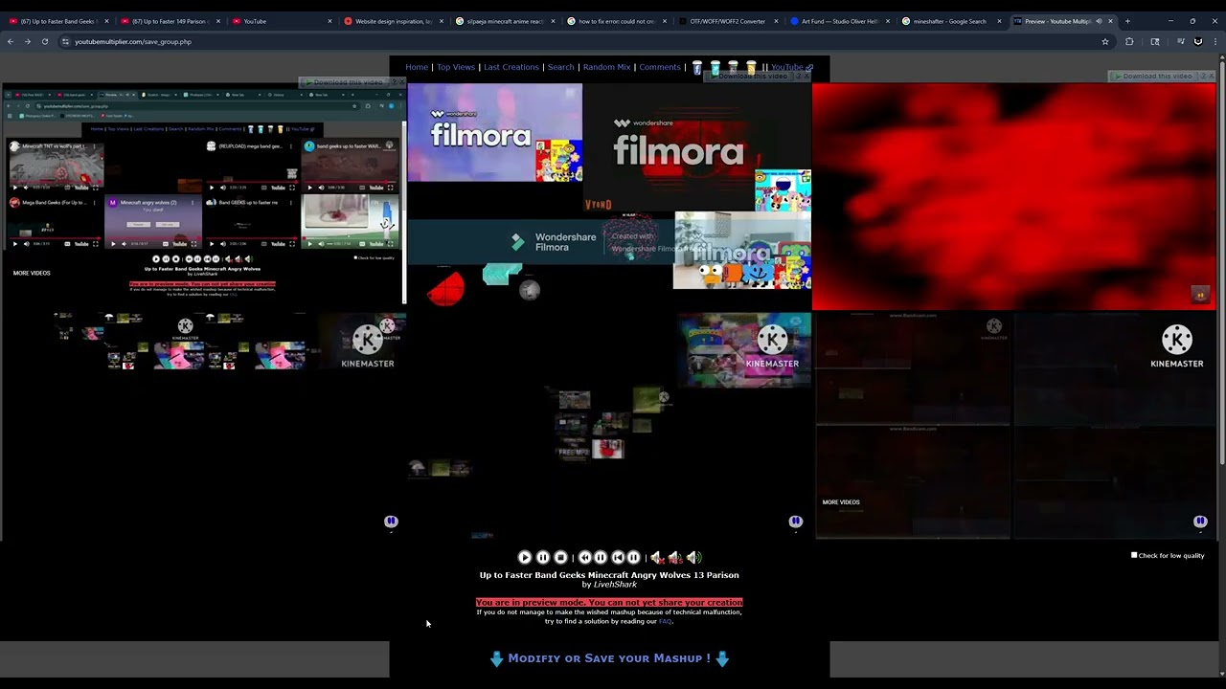Open MORE VIDEOS in the left video panel

coord(32,273)
